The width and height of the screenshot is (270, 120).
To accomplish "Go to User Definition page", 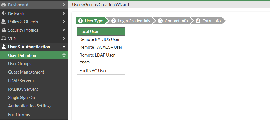I will (x=34, y=55).
